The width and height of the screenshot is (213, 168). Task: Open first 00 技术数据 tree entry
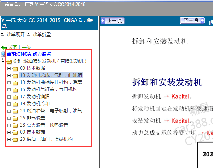32,68
